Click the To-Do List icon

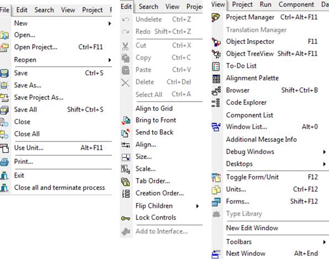click(x=216, y=66)
